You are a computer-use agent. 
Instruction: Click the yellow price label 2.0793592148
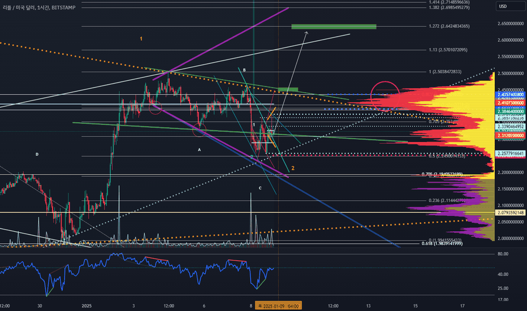pos(511,213)
